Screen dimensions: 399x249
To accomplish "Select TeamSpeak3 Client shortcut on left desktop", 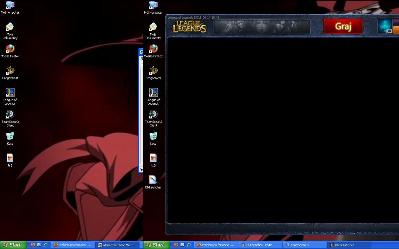I will pos(10,119).
